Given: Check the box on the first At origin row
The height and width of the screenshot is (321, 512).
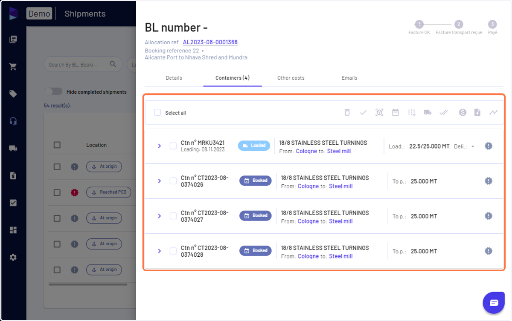Looking at the screenshot, I should point(57,166).
